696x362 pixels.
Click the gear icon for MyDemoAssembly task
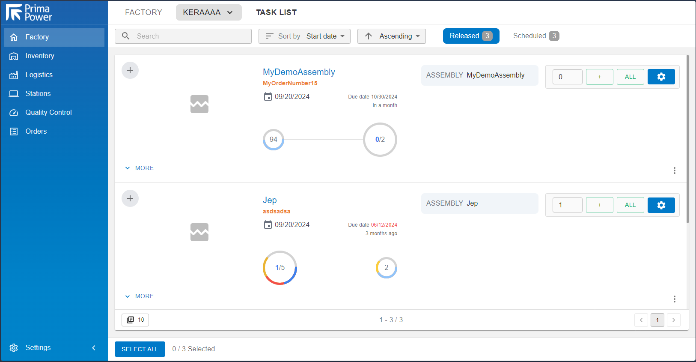pyautogui.click(x=661, y=77)
